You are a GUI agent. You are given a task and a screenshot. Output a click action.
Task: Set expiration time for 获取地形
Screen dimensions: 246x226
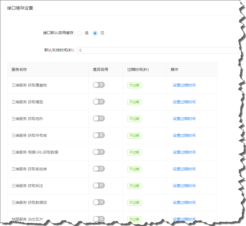pyautogui.click(x=184, y=119)
